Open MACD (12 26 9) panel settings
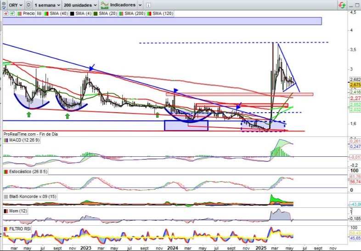 [x=22, y=140]
